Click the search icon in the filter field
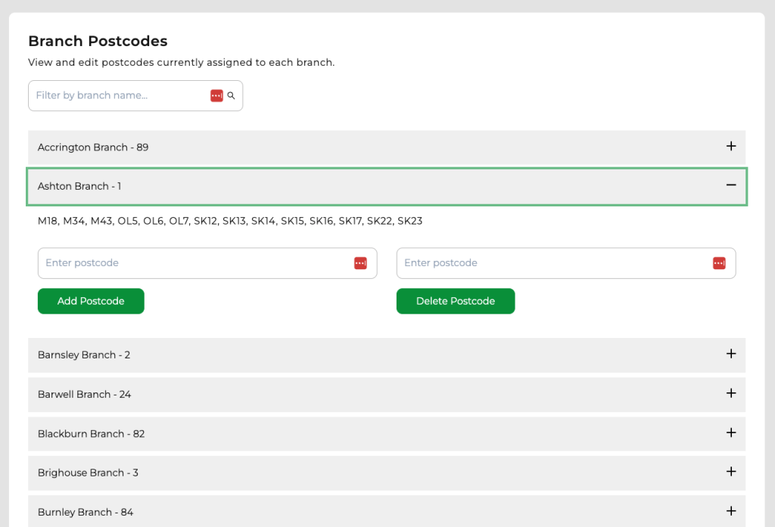 (231, 95)
